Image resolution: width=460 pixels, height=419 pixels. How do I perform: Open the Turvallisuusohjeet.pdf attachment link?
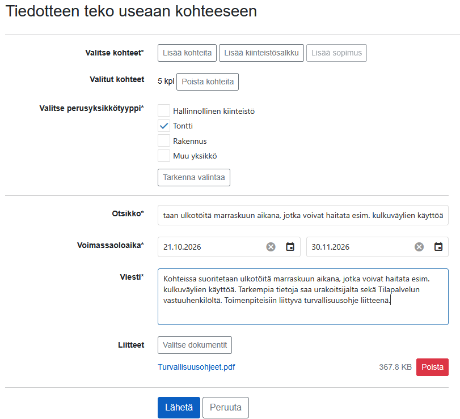click(x=196, y=367)
